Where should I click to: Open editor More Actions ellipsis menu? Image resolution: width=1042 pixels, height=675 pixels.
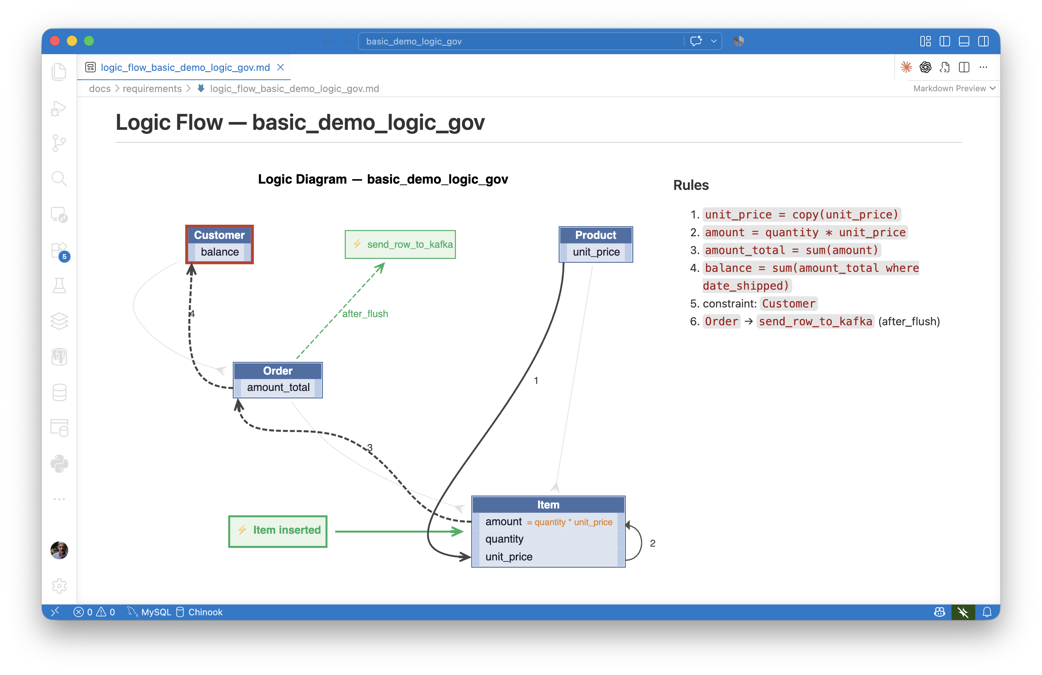pyautogui.click(x=983, y=67)
